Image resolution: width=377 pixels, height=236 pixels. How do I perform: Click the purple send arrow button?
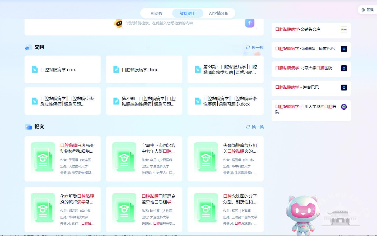249,23
